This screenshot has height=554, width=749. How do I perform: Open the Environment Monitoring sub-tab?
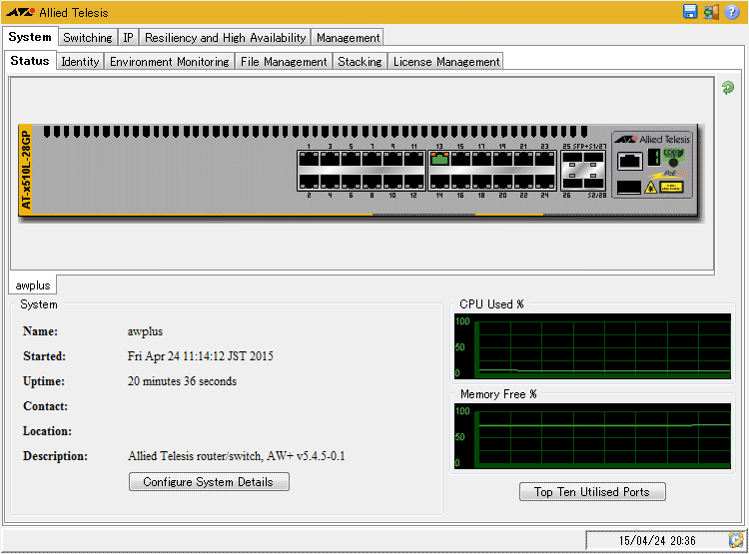pos(170,62)
